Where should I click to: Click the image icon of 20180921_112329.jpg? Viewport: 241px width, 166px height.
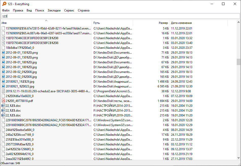coord(3,82)
